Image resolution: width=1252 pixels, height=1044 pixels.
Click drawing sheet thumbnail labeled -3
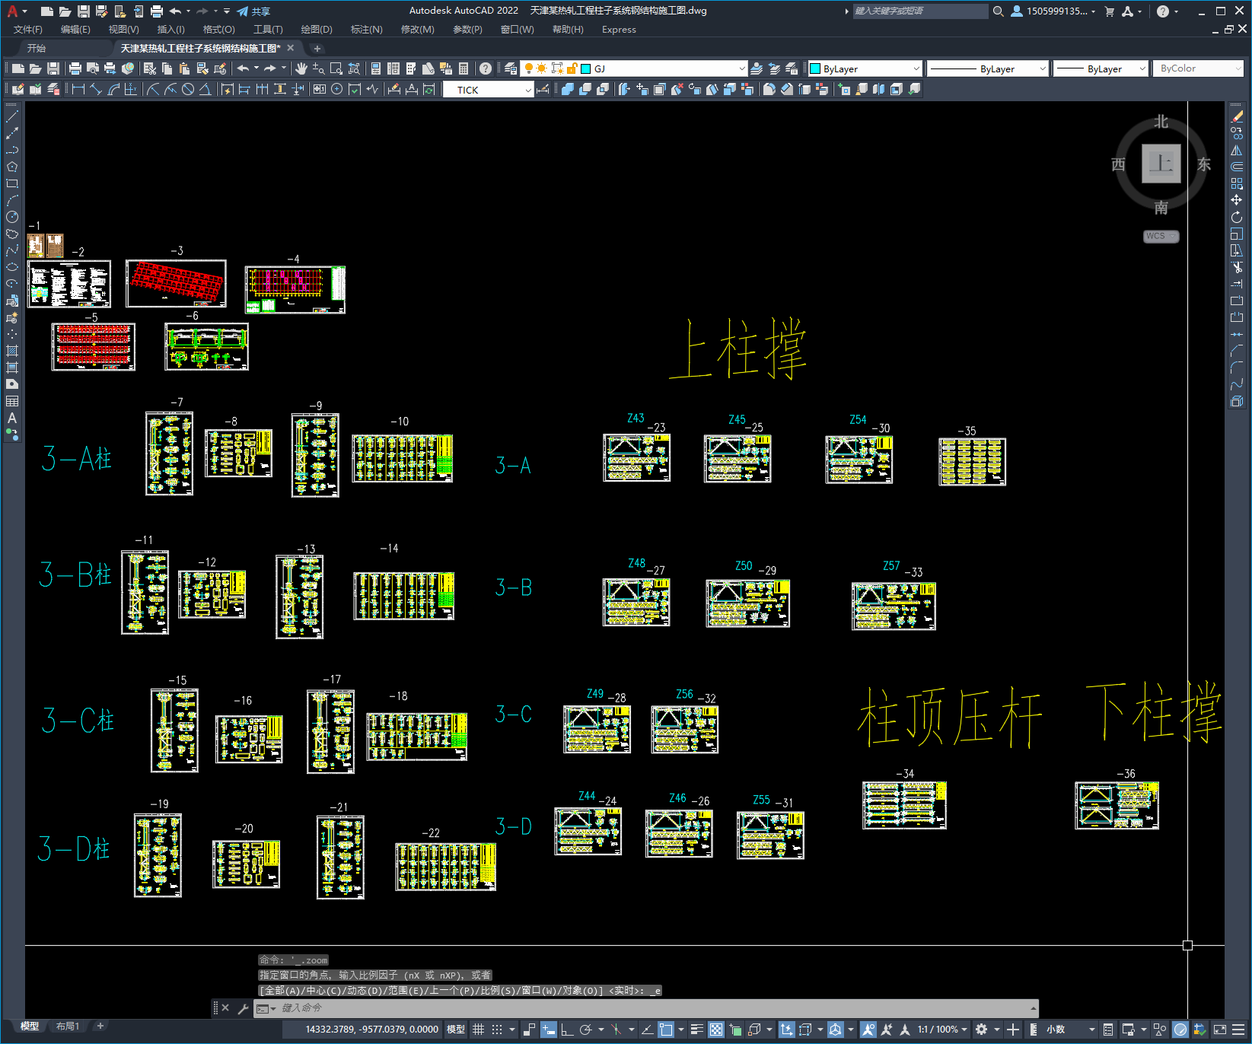pyautogui.click(x=176, y=283)
